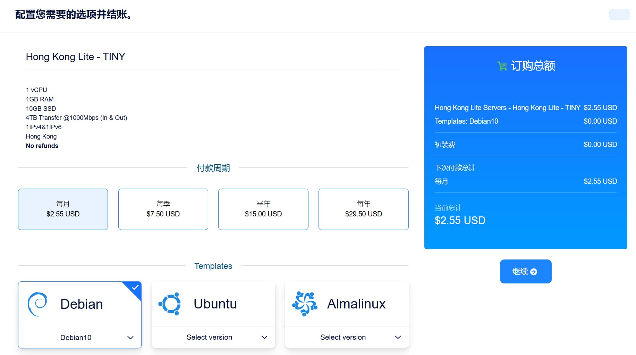Click the light blue button at top right
Viewport: 636px width, 355px height.
(x=619, y=15)
